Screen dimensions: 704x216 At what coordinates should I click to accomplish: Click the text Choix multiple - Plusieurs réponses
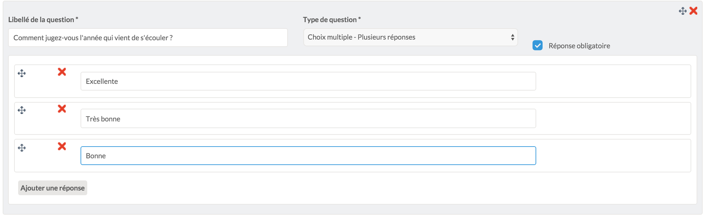click(361, 37)
